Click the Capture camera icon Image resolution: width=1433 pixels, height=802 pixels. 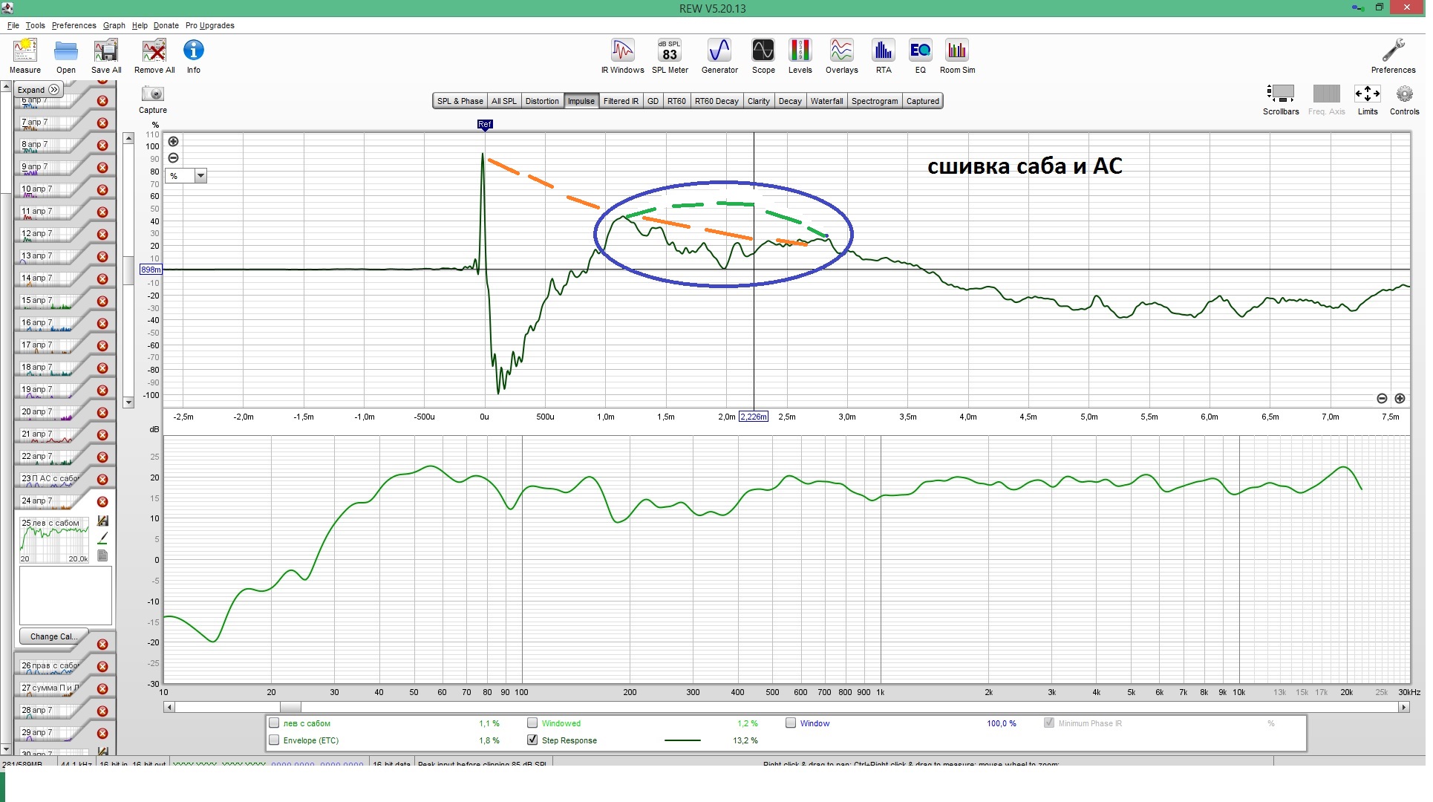point(152,95)
